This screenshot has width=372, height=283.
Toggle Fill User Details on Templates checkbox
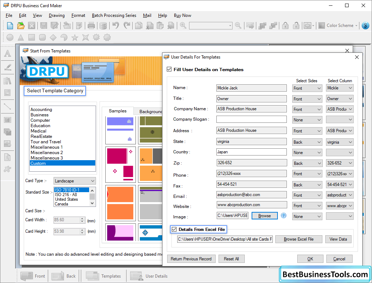click(x=169, y=69)
